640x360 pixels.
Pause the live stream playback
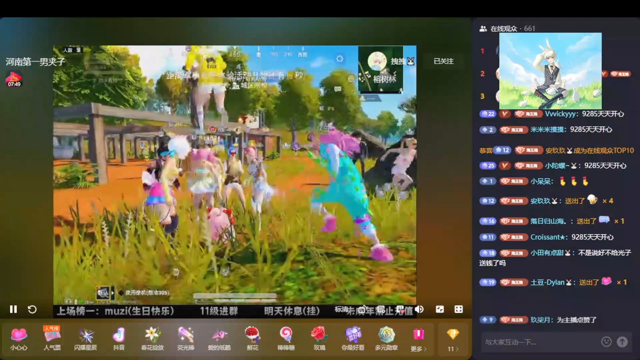(x=13, y=309)
